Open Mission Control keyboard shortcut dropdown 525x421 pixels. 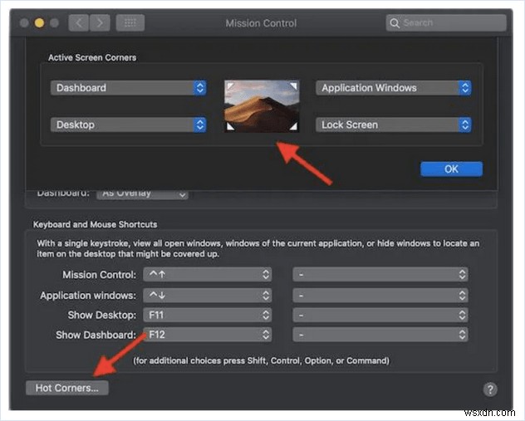207,274
